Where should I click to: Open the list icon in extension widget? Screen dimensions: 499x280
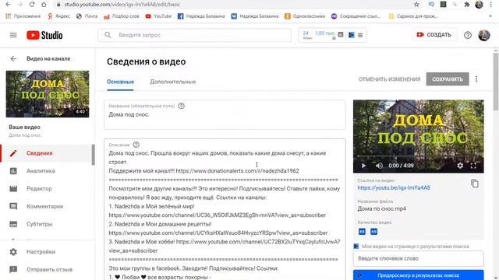pyautogui.click(x=360, y=35)
